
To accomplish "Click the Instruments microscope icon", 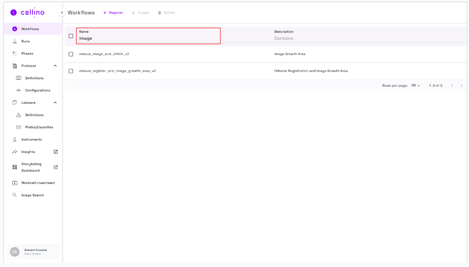I will tap(14, 140).
